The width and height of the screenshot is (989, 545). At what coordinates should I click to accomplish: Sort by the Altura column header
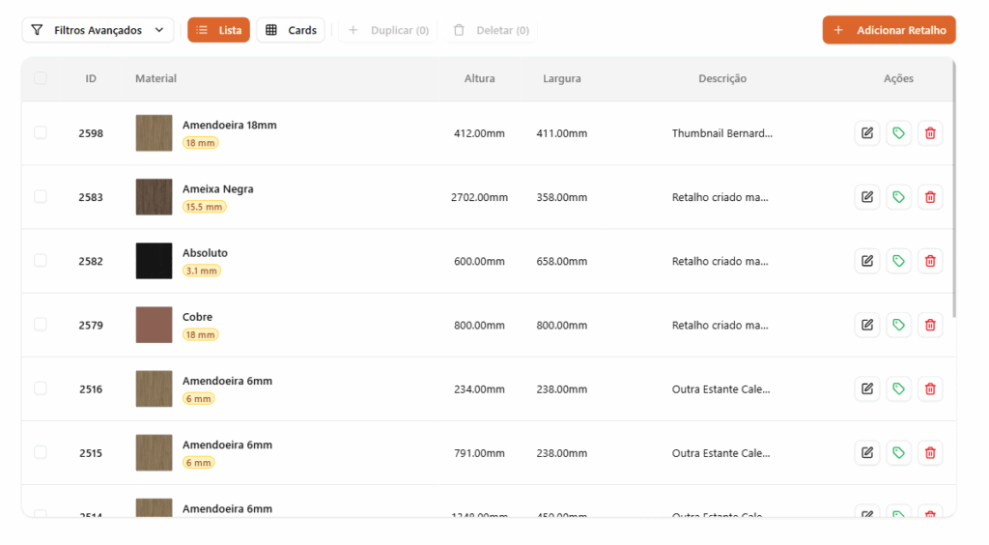[x=479, y=78]
